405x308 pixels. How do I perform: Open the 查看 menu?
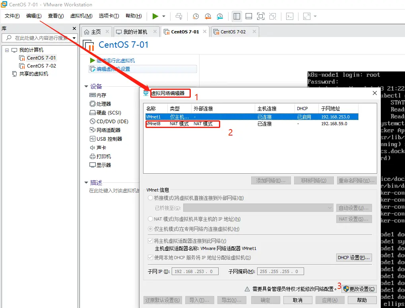56,16
